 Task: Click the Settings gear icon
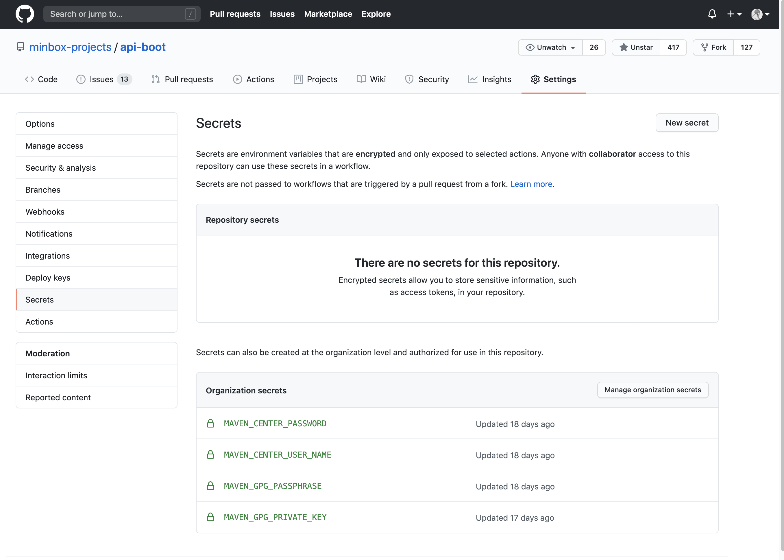(535, 79)
